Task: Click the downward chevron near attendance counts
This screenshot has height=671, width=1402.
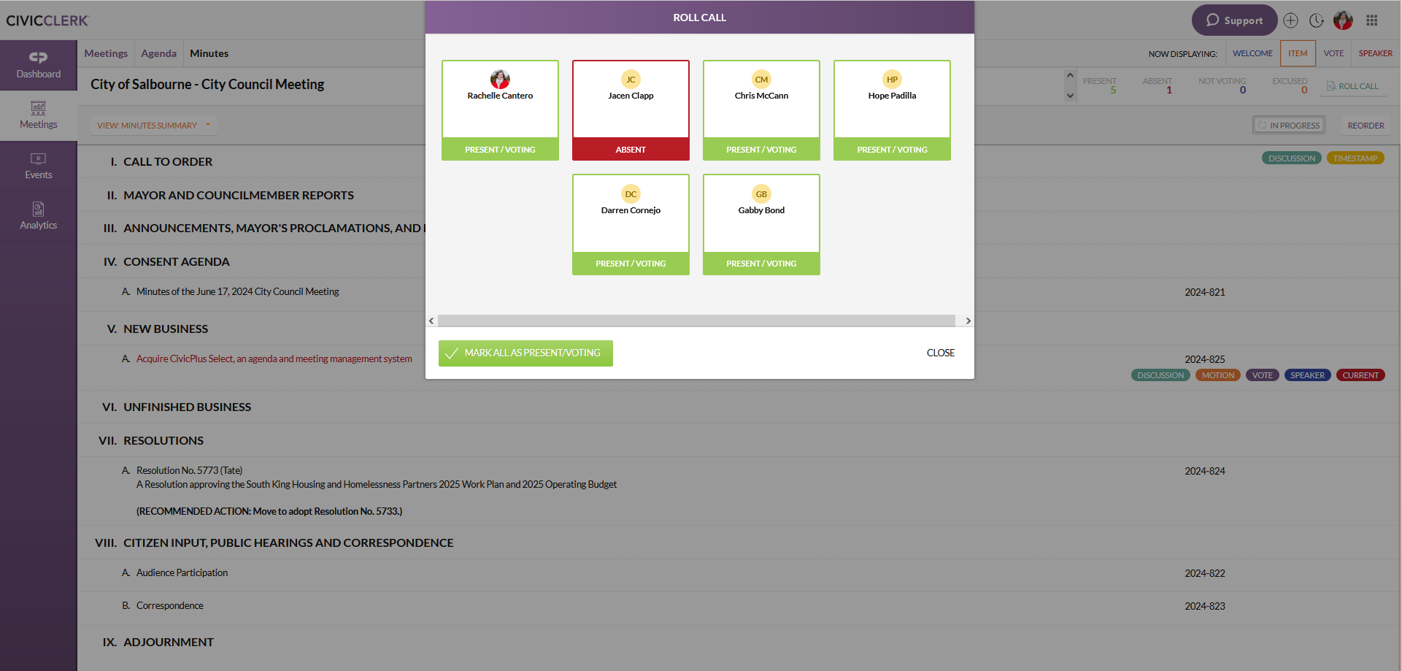Action: pos(1070,95)
